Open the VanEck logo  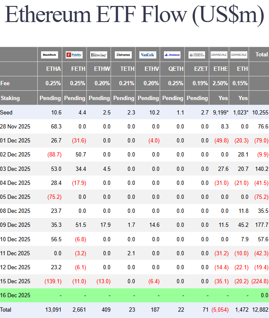[148, 55]
